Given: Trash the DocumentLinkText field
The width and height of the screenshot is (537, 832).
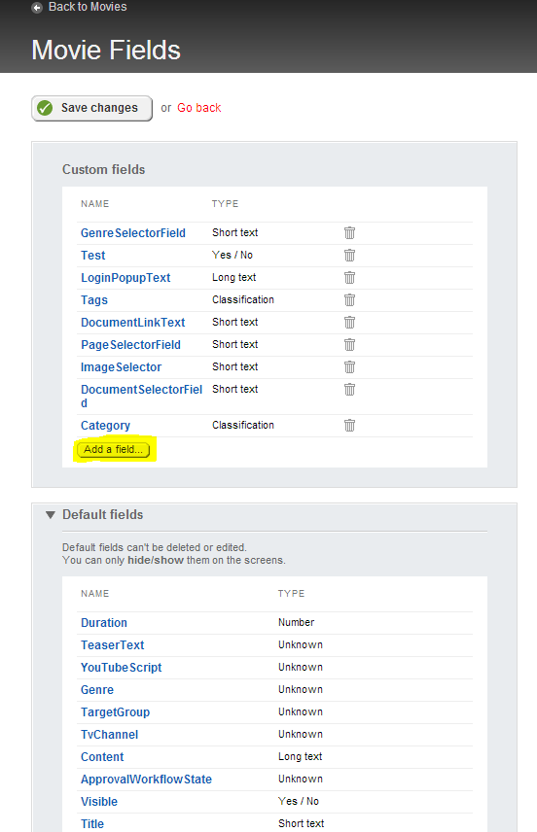Looking at the screenshot, I should (349, 322).
